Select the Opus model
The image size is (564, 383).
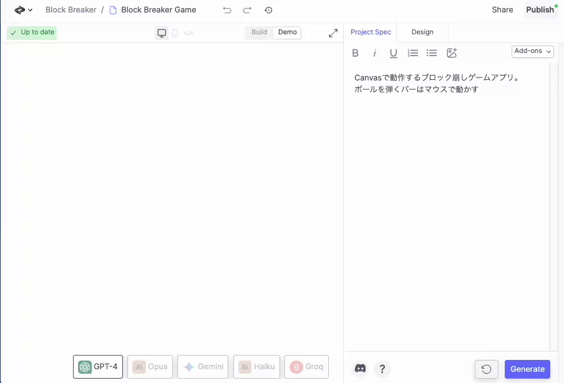click(x=150, y=366)
